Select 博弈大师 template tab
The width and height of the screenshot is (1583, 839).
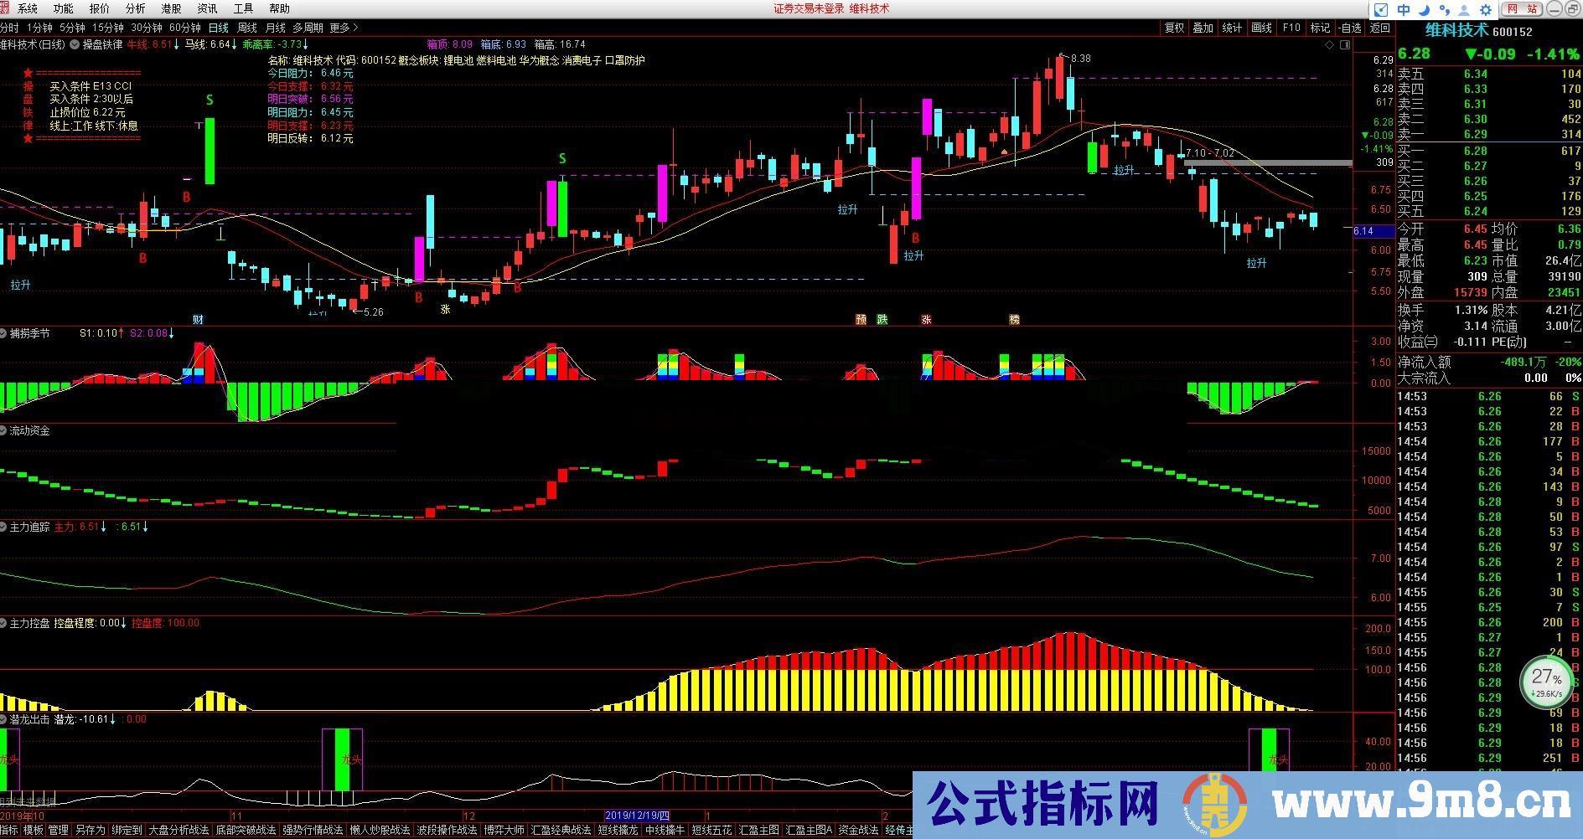click(x=504, y=830)
